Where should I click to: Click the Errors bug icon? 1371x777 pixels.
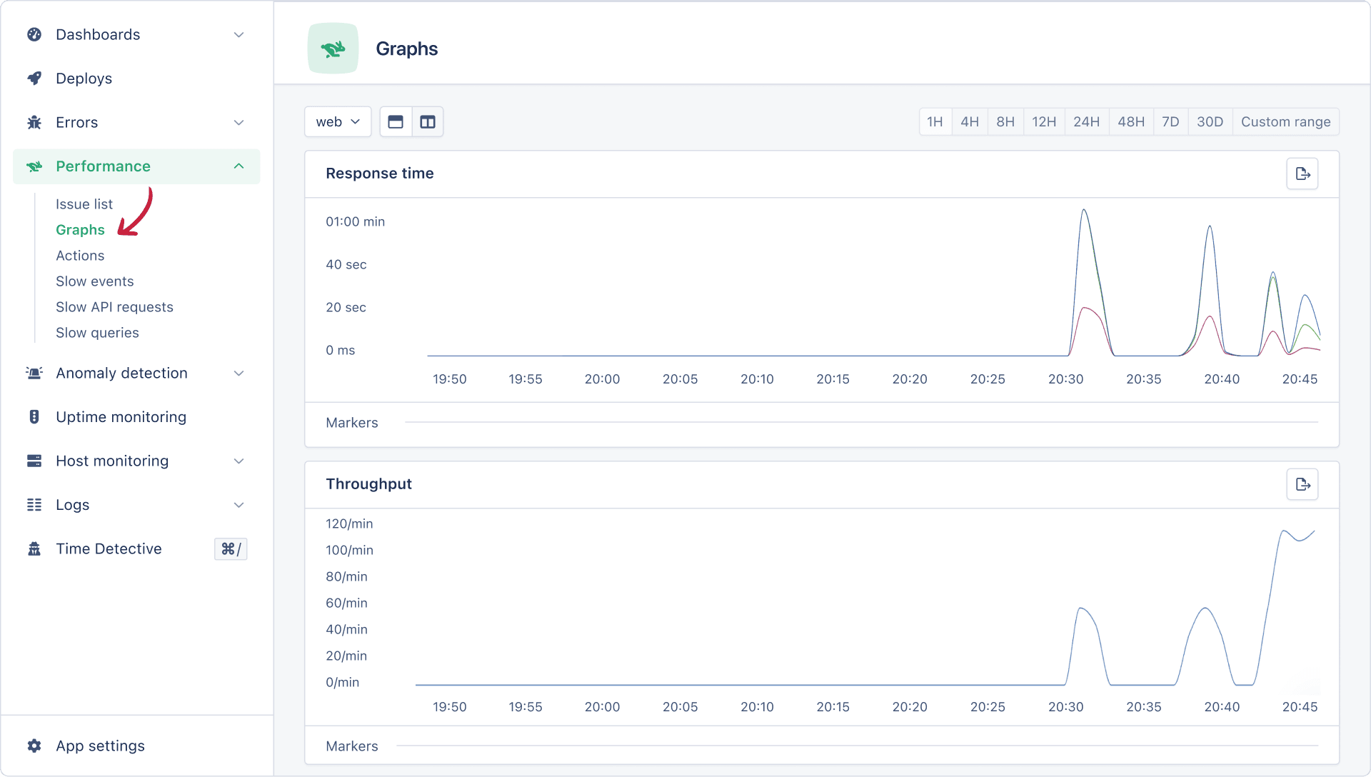tap(33, 121)
